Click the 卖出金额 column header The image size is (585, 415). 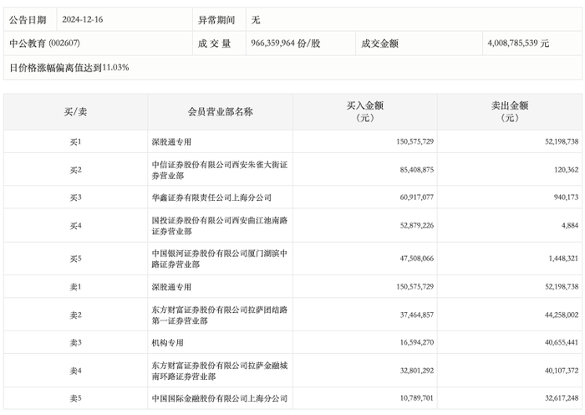(x=509, y=111)
